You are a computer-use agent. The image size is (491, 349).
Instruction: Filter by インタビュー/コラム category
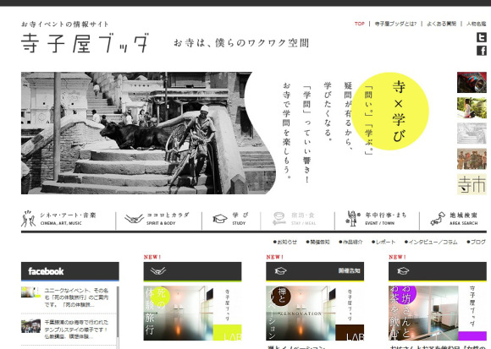[x=431, y=242]
